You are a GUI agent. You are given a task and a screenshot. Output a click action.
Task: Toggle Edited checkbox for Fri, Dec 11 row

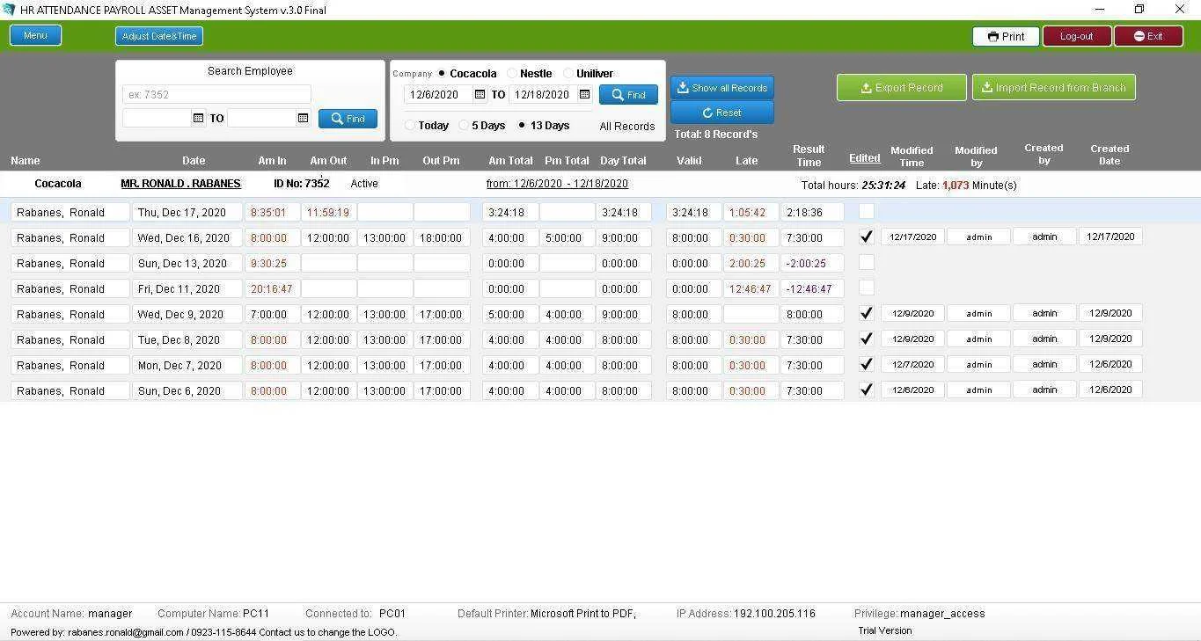(x=867, y=288)
